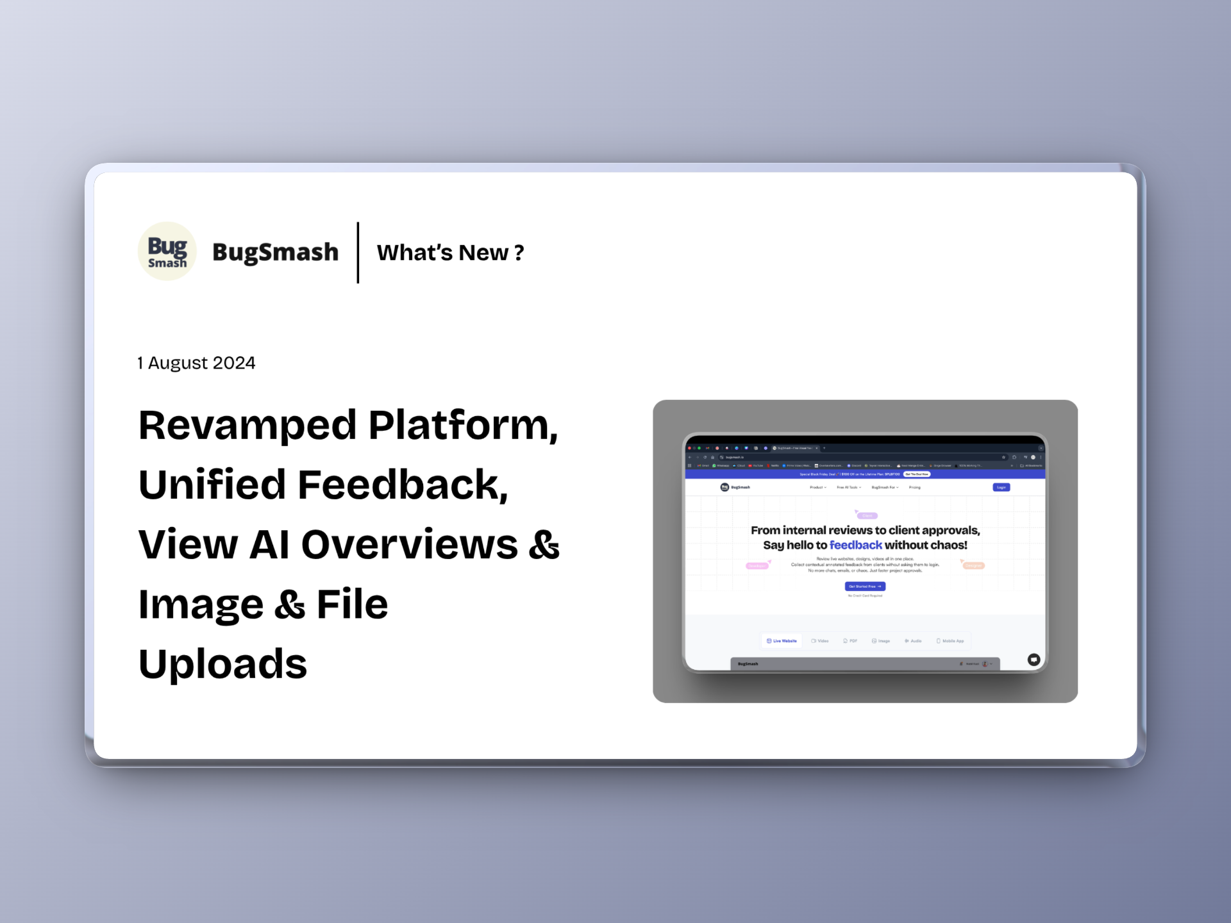The height and width of the screenshot is (923, 1231).
Task: Expand the Product dropdown menu
Action: pyautogui.click(x=817, y=487)
